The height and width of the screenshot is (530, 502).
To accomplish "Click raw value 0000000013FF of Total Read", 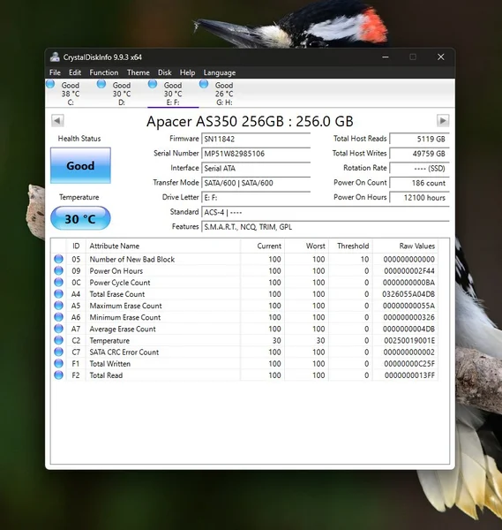I will [x=409, y=375].
